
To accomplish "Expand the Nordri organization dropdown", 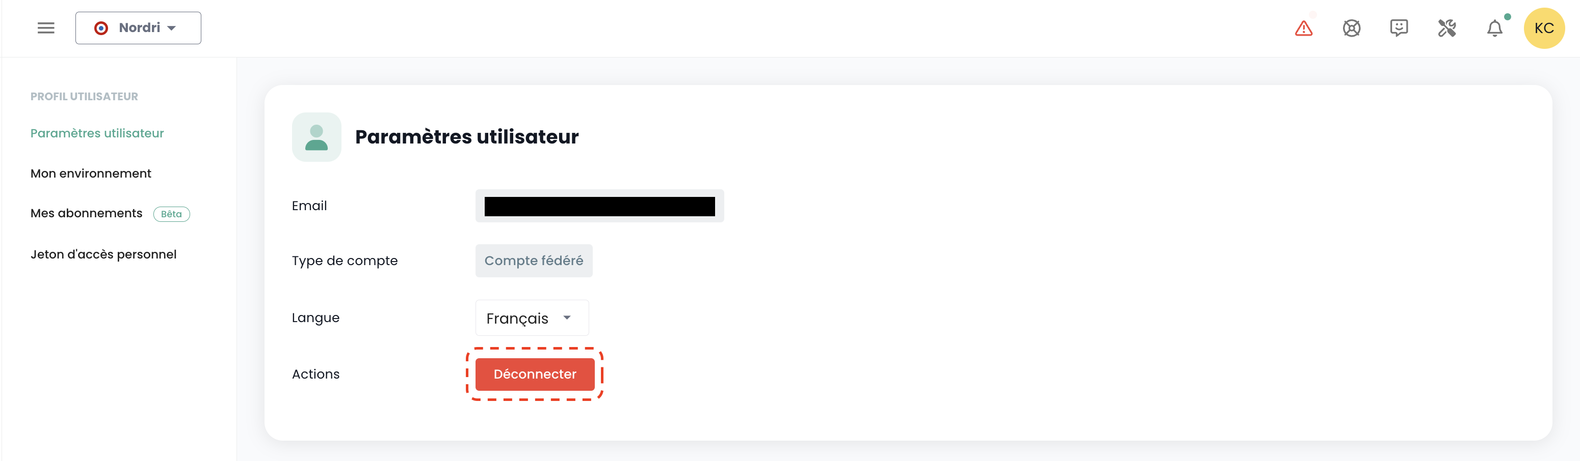I will [172, 28].
